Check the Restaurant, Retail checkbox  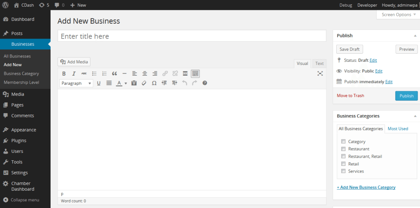tap(343, 156)
